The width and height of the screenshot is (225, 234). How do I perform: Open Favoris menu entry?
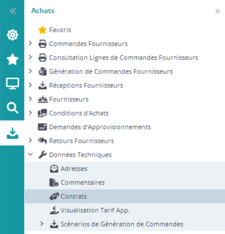[60, 30]
